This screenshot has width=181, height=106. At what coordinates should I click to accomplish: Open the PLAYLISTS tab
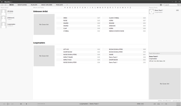point(34,5)
